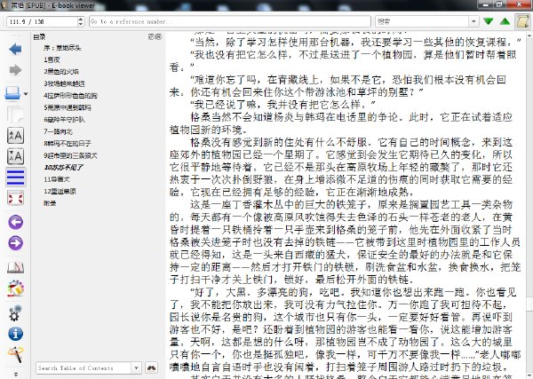
Task: Open chapter 7 一路向北 in contents
Action: (x=58, y=131)
